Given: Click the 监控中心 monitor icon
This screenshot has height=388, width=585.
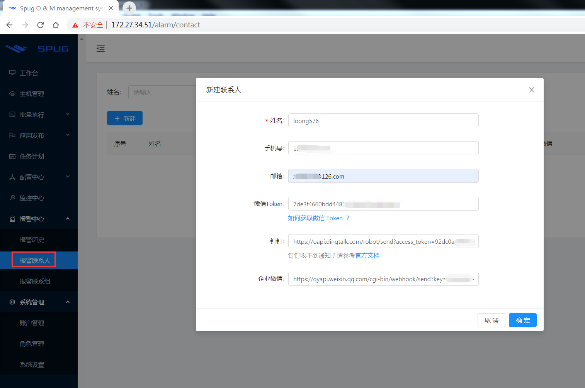Looking at the screenshot, I should tap(12, 198).
